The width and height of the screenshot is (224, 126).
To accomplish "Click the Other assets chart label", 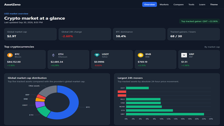I will click(34, 86).
